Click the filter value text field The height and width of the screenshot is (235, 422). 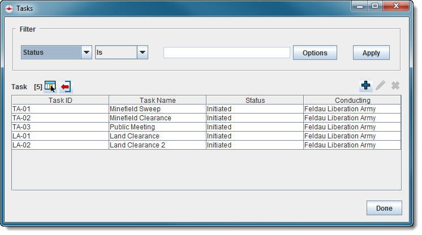click(x=226, y=53)
